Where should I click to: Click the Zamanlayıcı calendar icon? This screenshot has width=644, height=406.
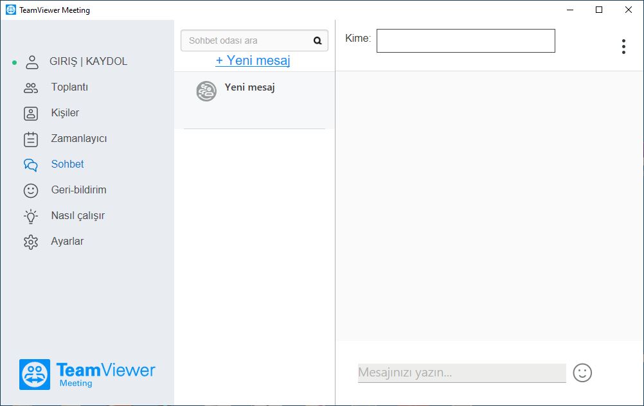point(31,139)
